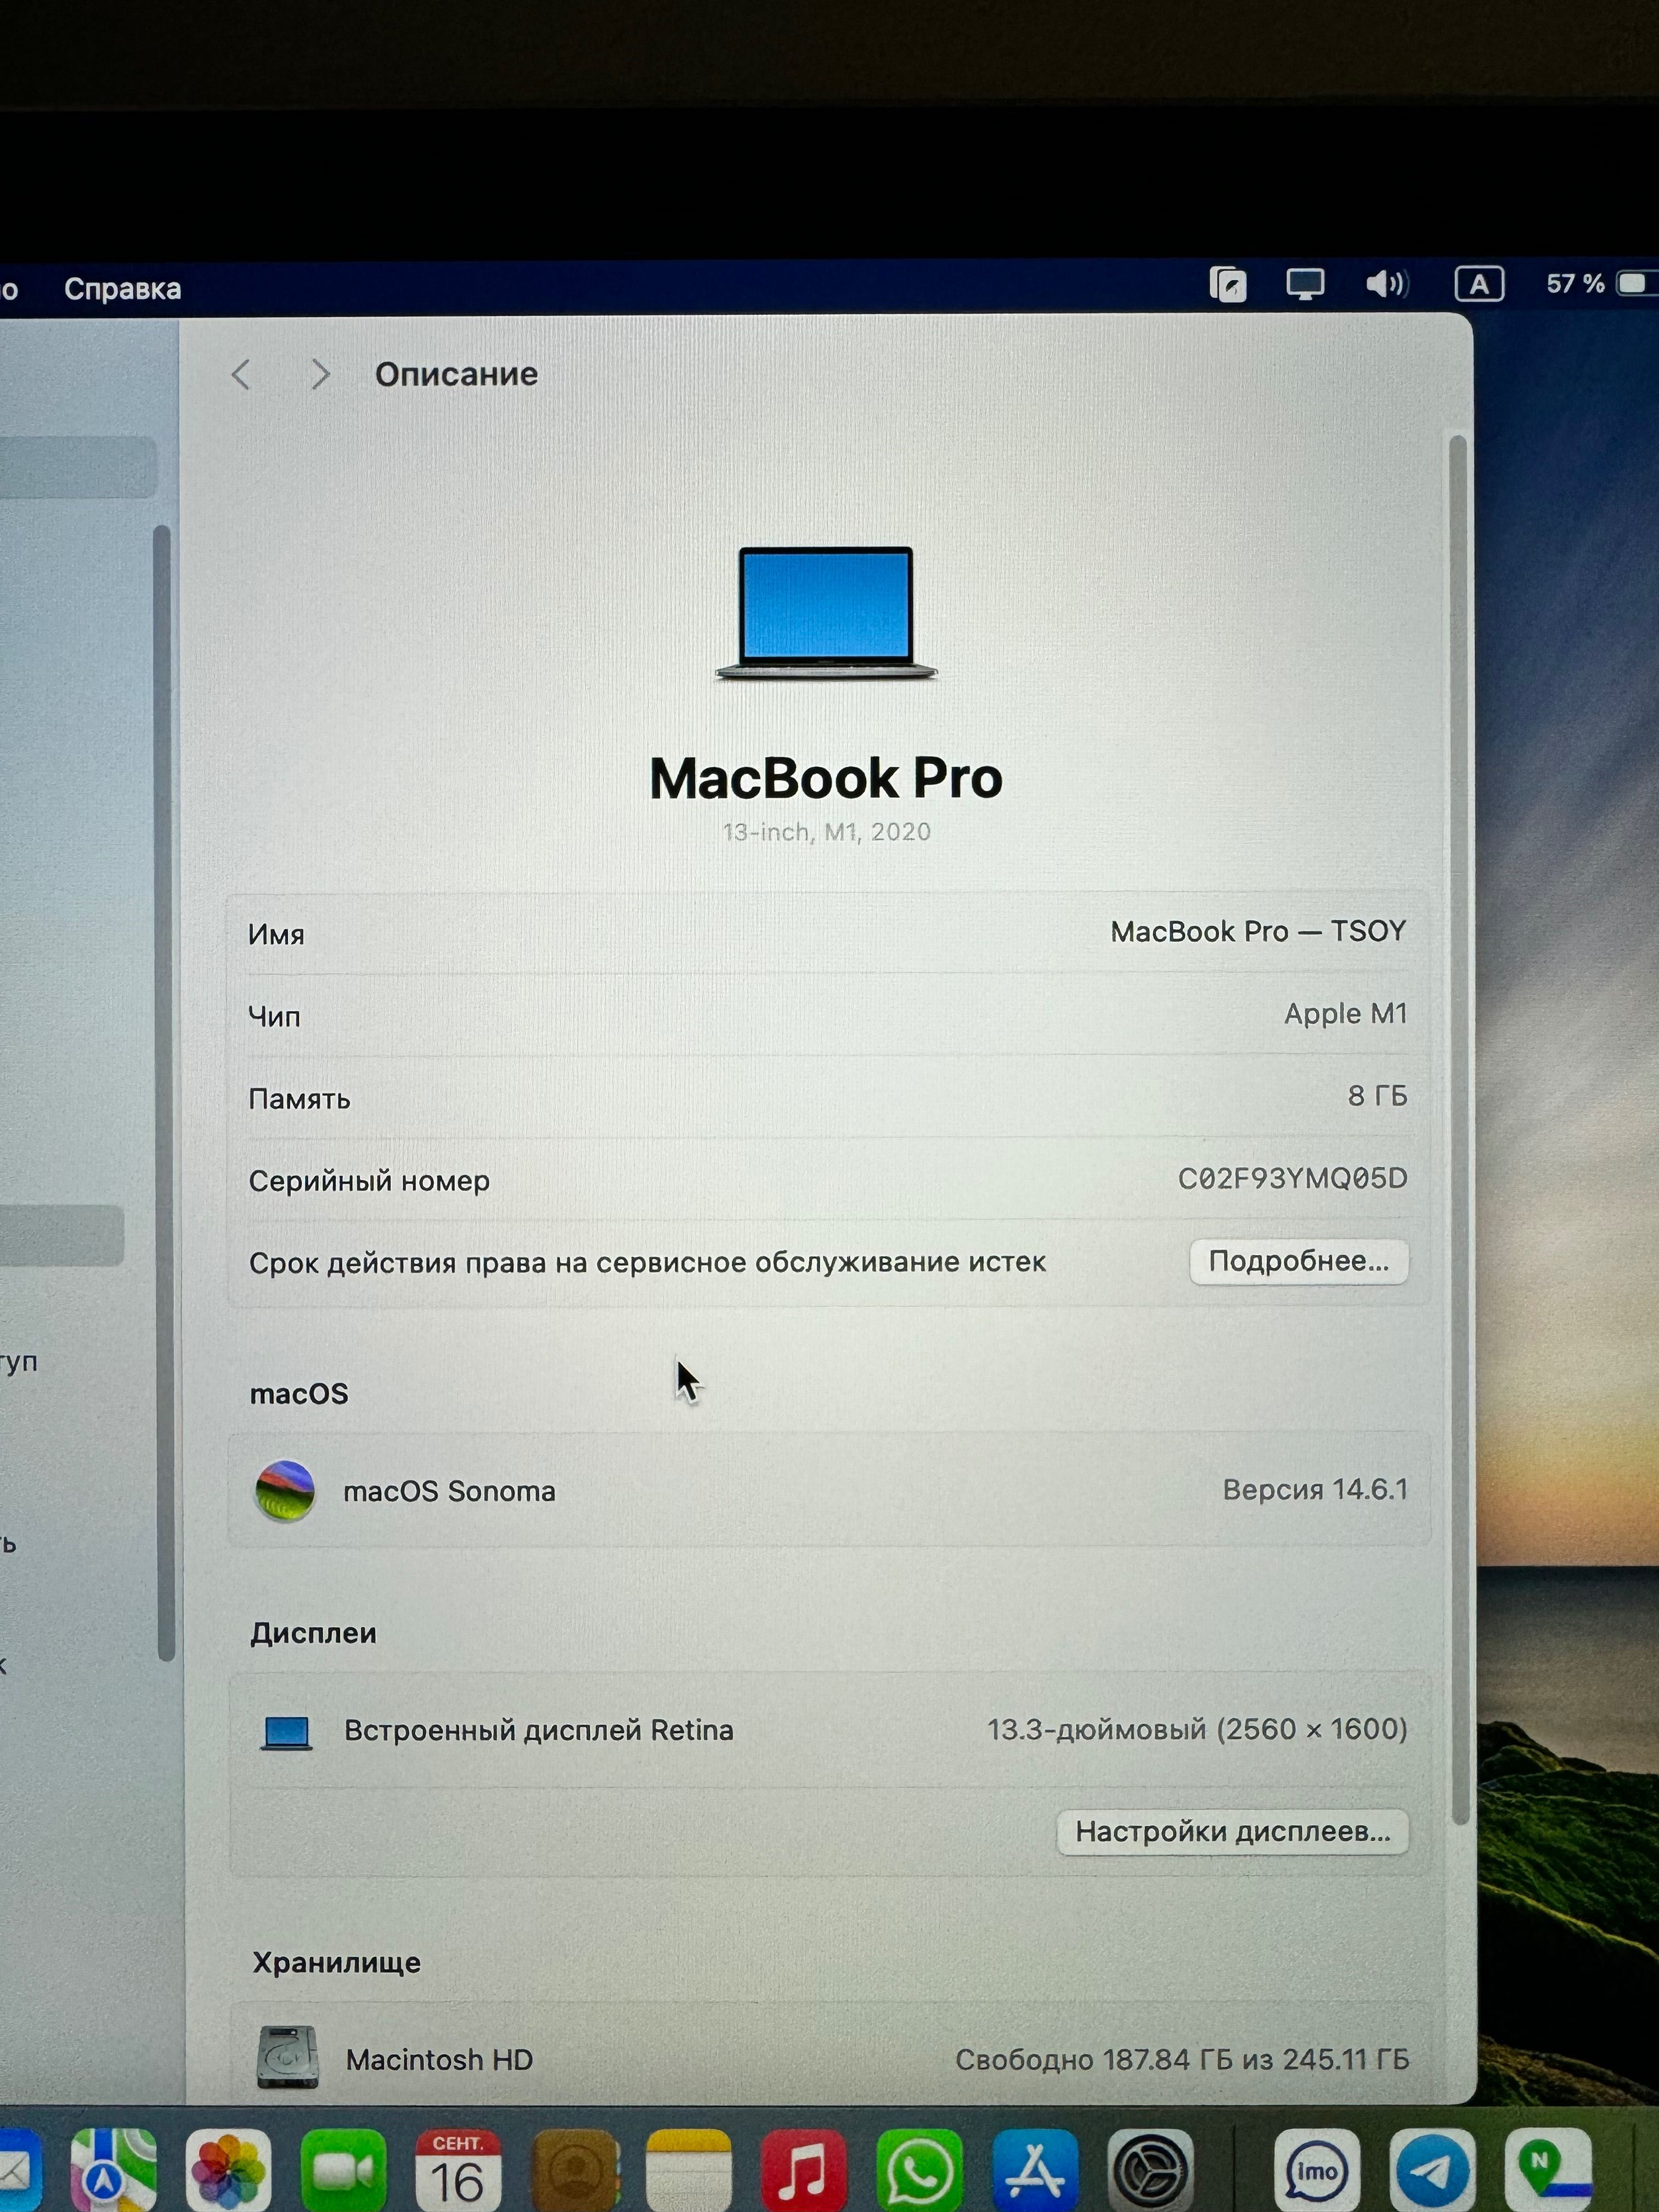Click the Macintosh HD label

click(439, 2060)
